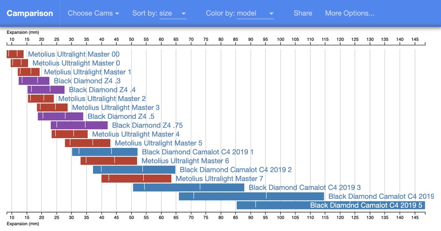Select the Metolius Ultralight Master 4 label
Image resolution: width=441 pixels, height=231 pixels.
point(136,134)
